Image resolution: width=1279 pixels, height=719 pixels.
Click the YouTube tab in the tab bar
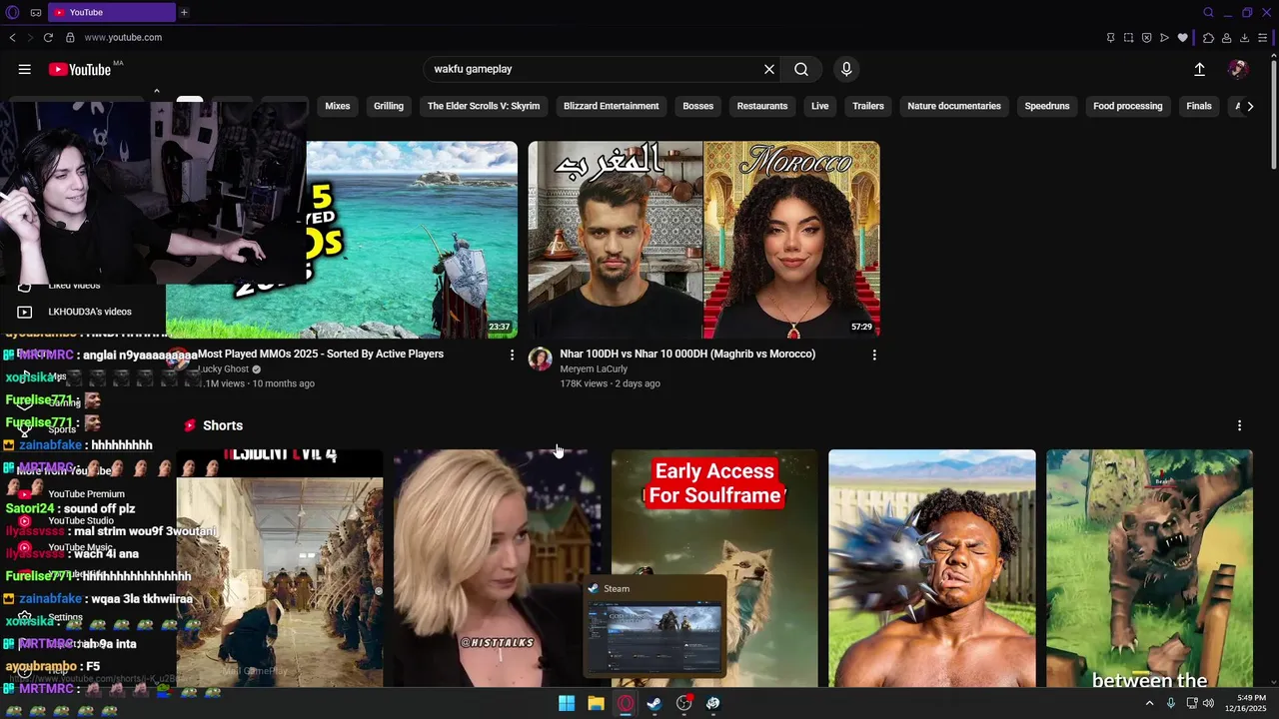coord(112,12)
